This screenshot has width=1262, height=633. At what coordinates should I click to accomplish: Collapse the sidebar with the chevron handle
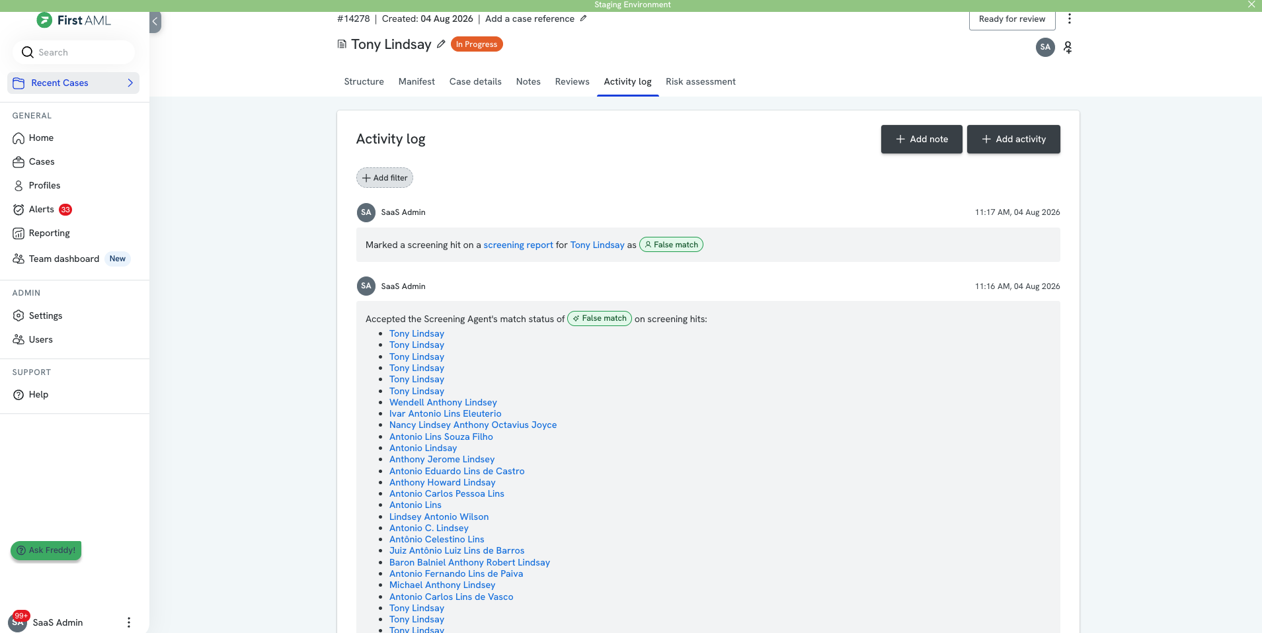tap(155, 21)
